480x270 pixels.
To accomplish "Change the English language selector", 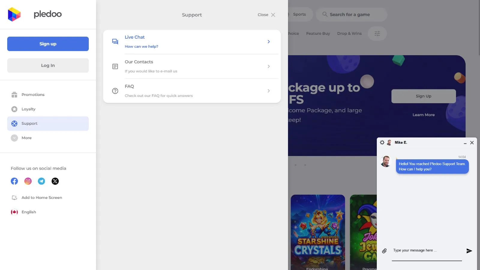I will coord(28,212).
